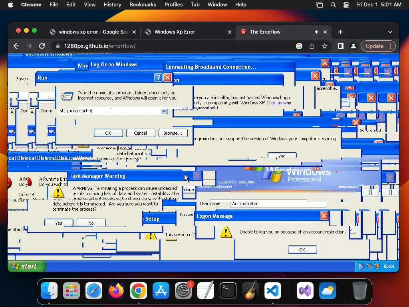Open Chrome's tab search chevron
This screenshot has width=409, height=307.
[390, 32]
